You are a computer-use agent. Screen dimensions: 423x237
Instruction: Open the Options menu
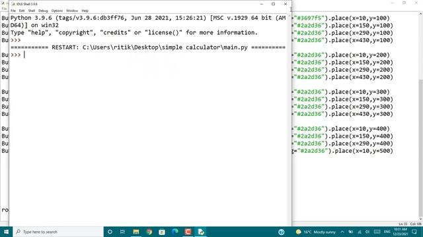pos(57,11)
